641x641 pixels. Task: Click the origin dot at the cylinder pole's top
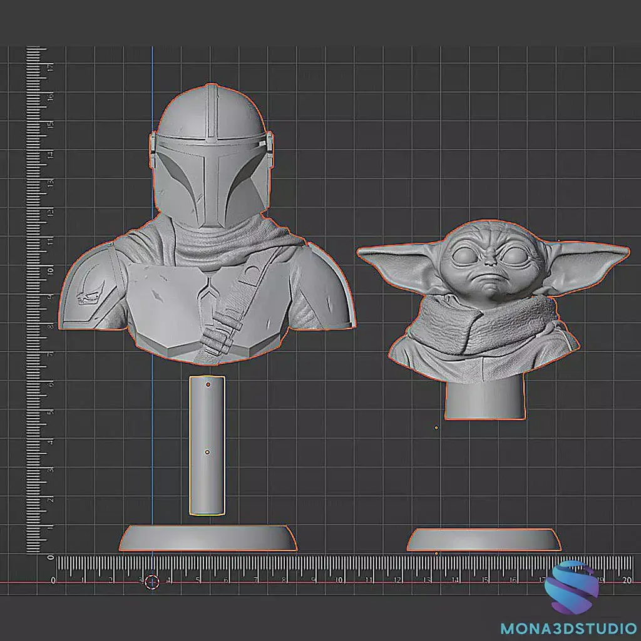[208, 385]
